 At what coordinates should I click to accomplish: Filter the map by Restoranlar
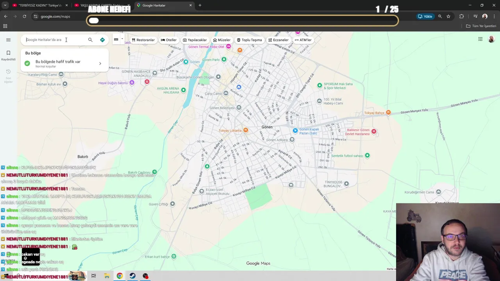pyautogui.click(x=143, y=40)
